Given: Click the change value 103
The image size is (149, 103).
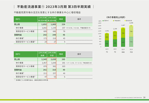Looking at the screenshot, I should click(64, 66).
